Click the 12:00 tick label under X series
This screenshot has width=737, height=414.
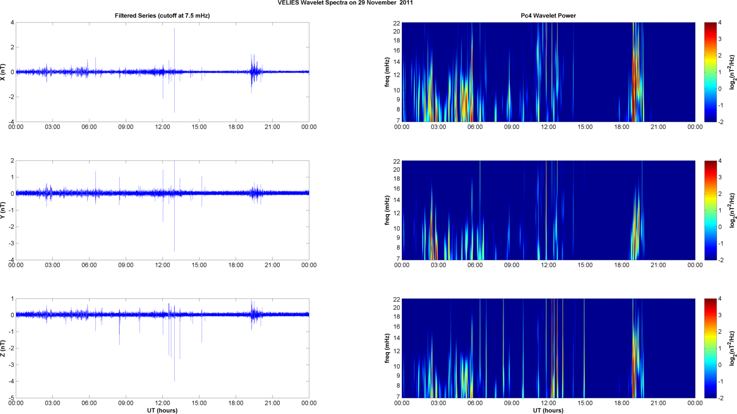click(162, 127)
